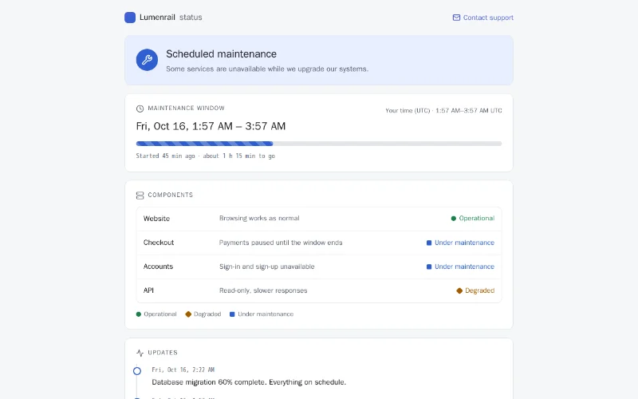Select the Accounts component row name
638x399 pixels.
point(158,267)
